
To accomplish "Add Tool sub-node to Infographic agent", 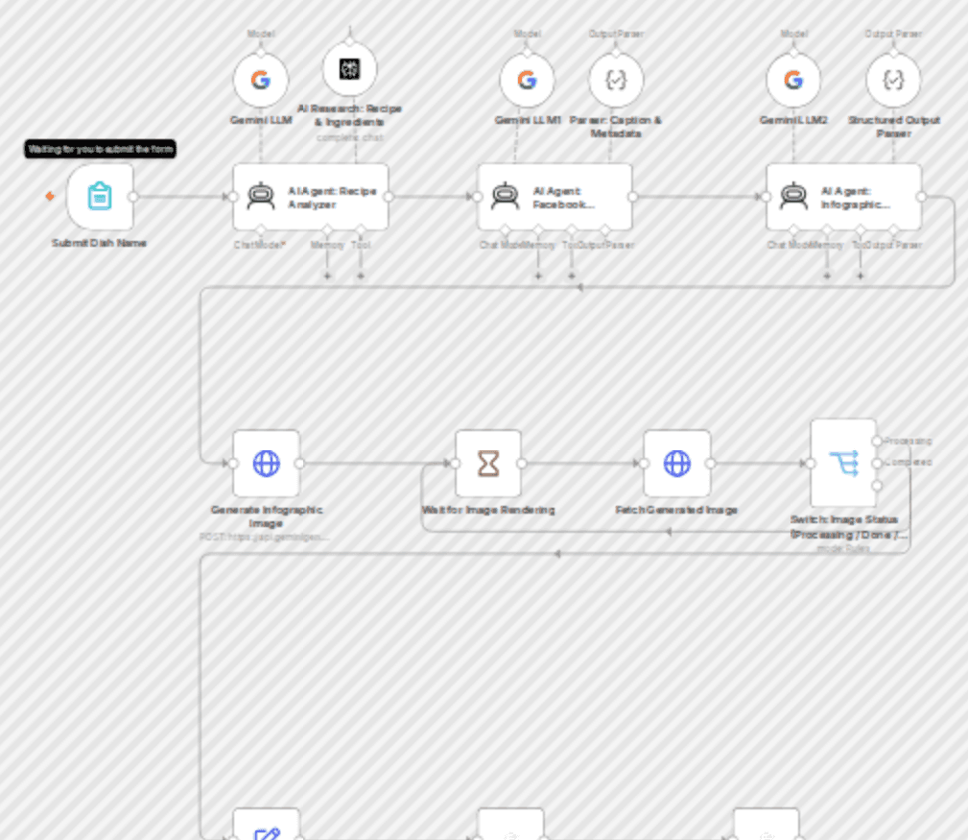I will [861, 276].
